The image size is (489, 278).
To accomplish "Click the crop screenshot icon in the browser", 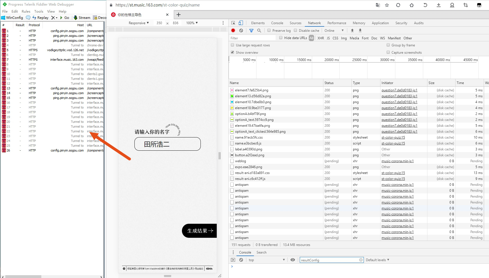I will tap(466, 5).
